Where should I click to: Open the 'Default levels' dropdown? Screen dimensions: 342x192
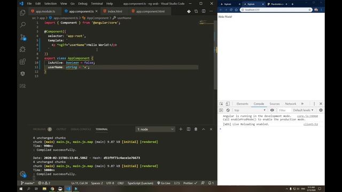[x=303, y=110]
